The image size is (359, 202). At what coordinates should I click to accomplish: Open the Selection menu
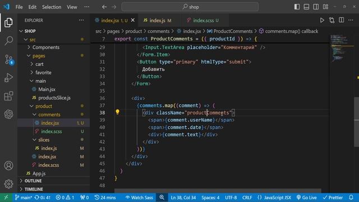click(52, 7)
